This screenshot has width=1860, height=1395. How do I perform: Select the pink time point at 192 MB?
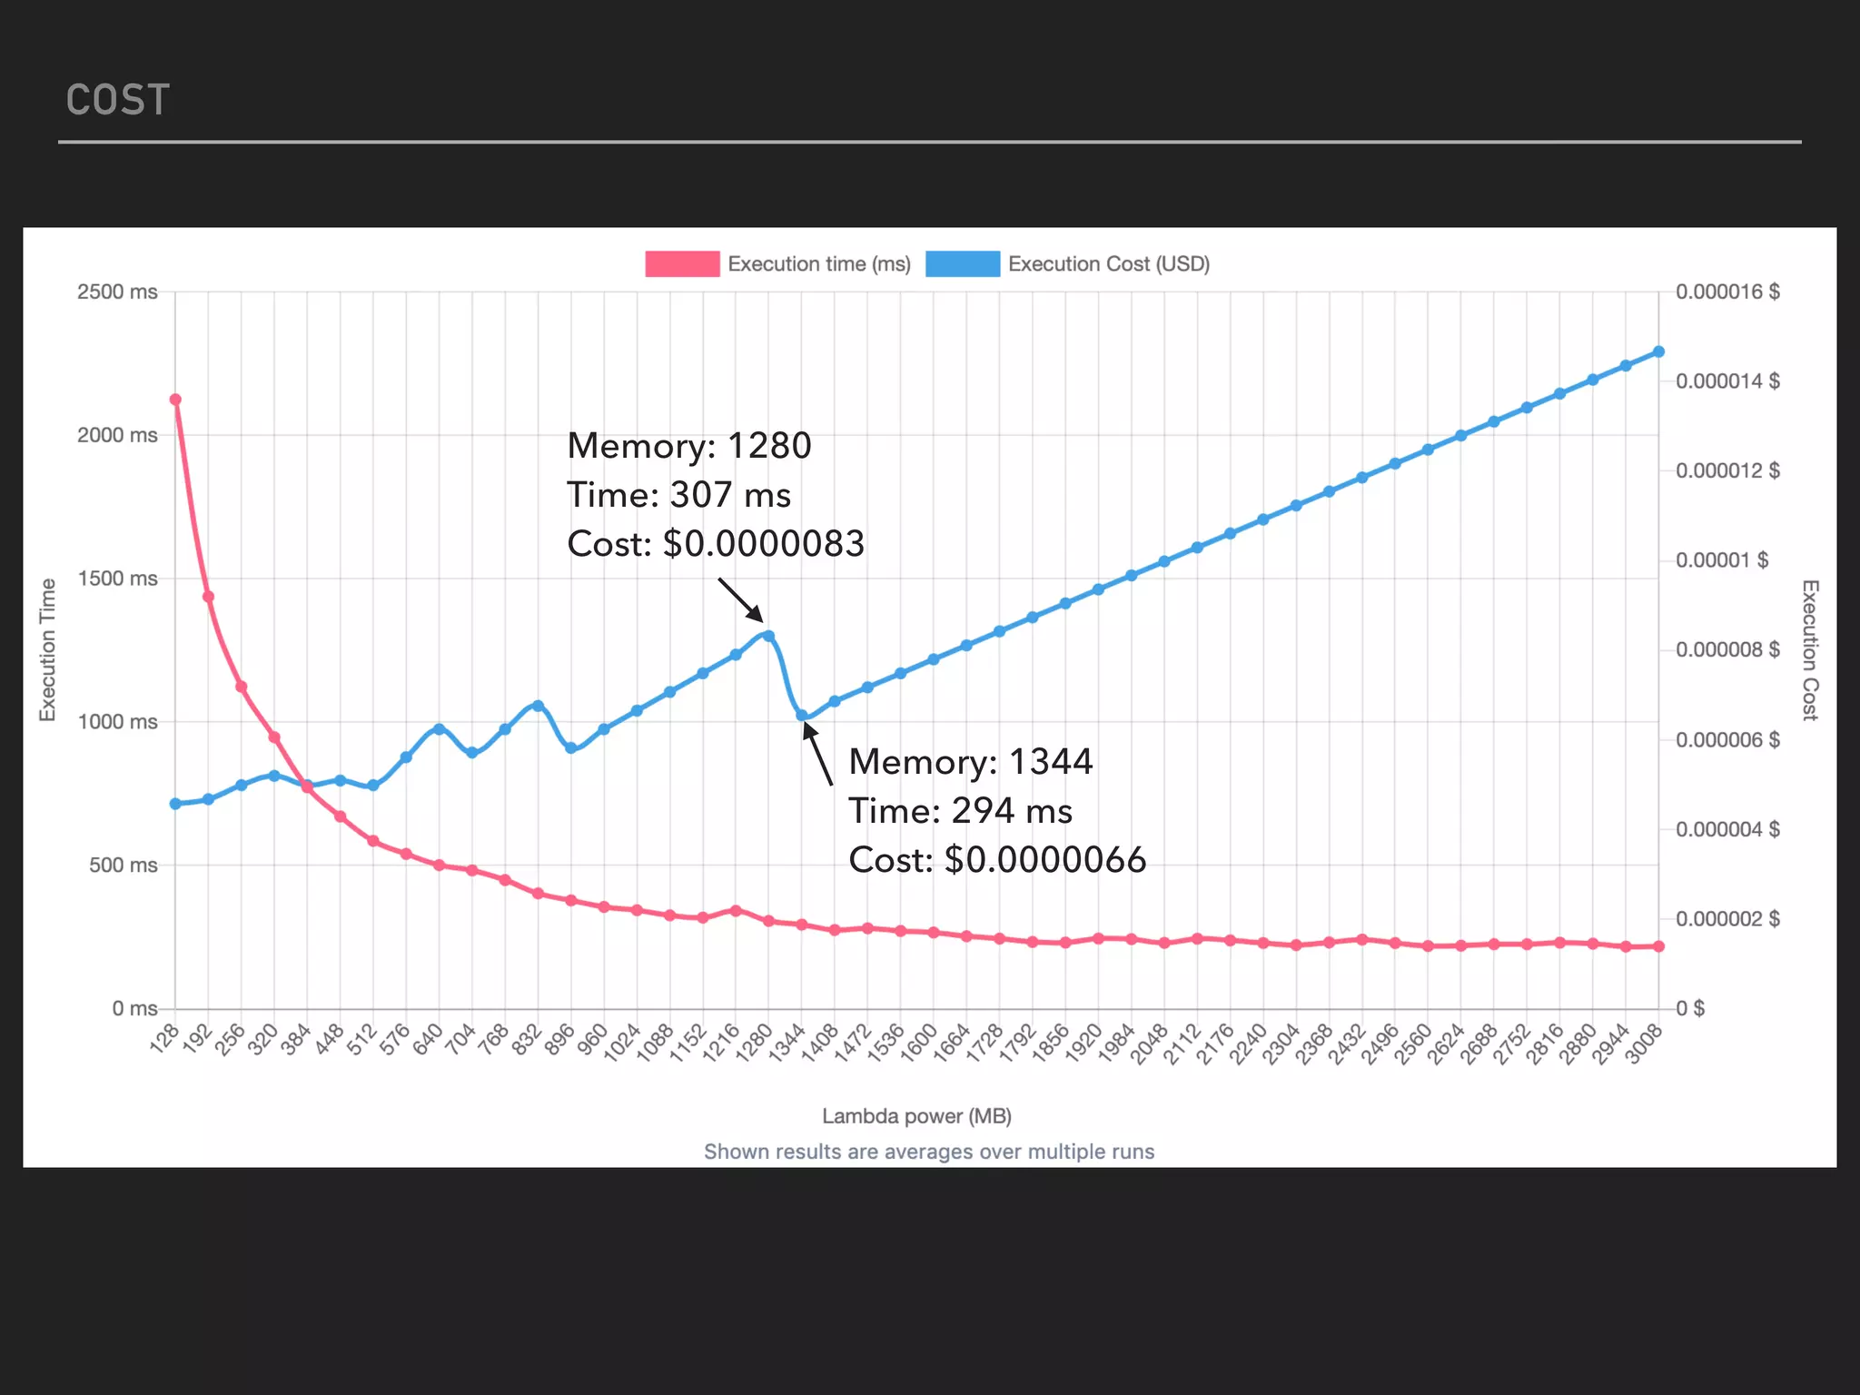tap(208, 597)
